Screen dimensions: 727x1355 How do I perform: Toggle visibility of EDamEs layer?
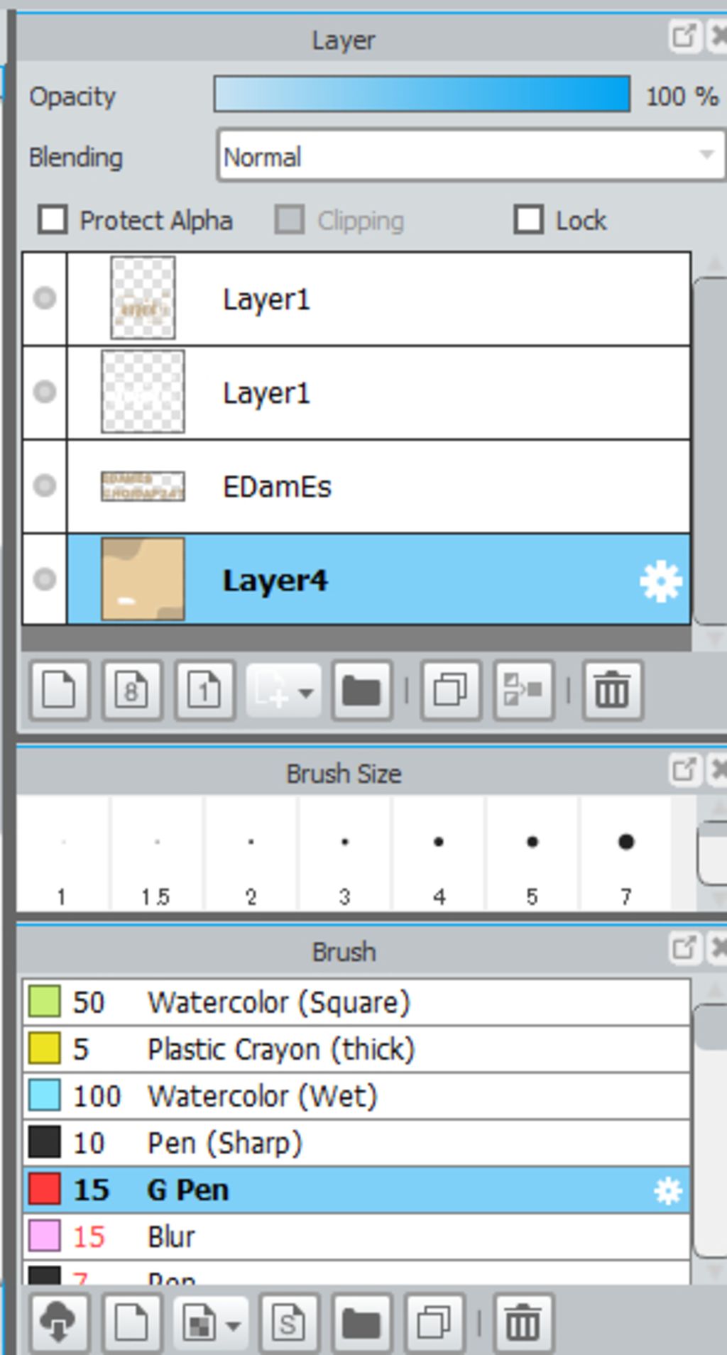[x=45, y=486]
